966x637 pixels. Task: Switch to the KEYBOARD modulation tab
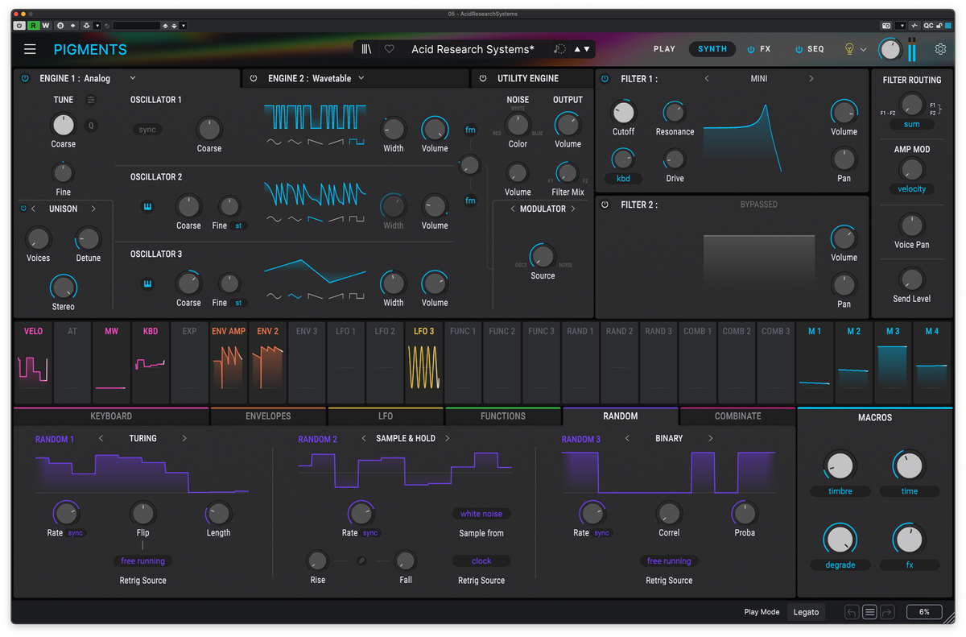[x=111, y=416]
